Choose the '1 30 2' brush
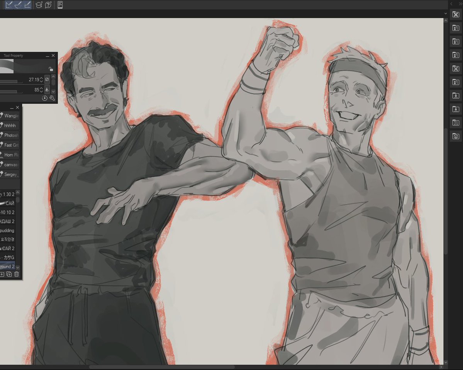Image resolution: width=463 pixels, height=370 pixels. coord(7,194)
